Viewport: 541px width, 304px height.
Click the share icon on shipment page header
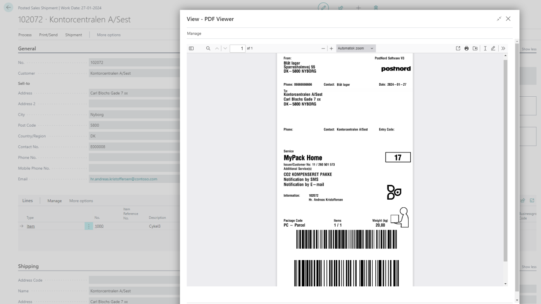pos(341,8)
